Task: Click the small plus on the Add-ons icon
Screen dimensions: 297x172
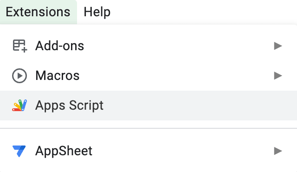Action: [24, 50]
